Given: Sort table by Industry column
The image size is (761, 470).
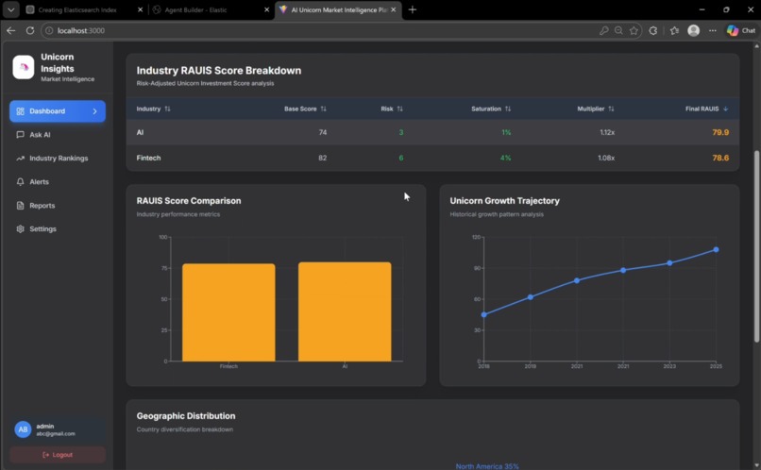Looking at the screenshot, I should tap(153, 109).
